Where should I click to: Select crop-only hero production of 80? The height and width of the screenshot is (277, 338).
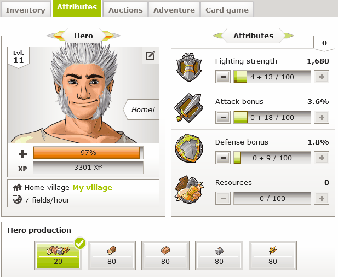(273, 256)
